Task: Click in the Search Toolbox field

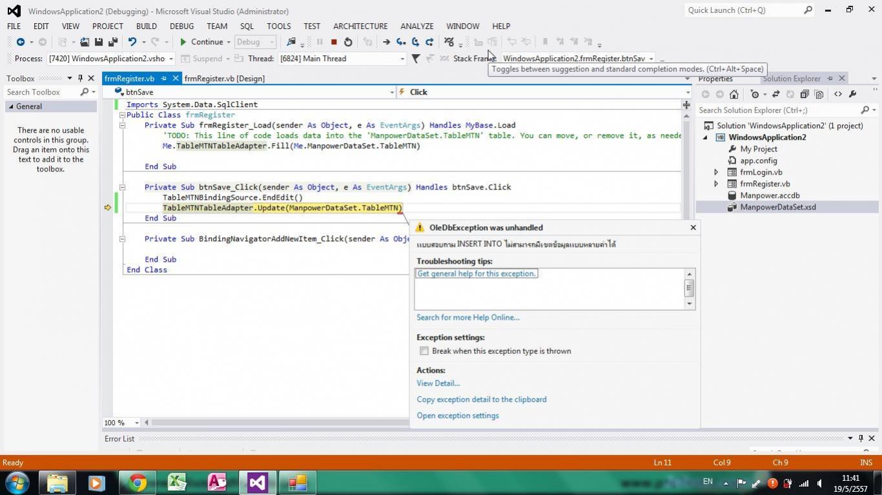Action: click(x=41, y=92)
